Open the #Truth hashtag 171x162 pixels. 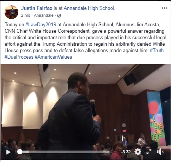pyautogui.click(x=157, y=50)
